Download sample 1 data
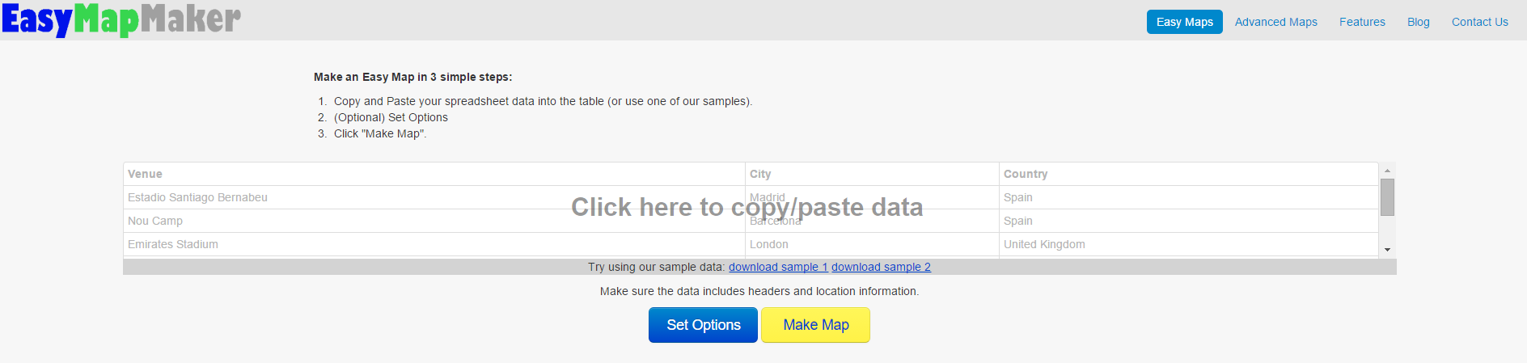The width and height of the screenshot is (1527, 363). [777, 267]
